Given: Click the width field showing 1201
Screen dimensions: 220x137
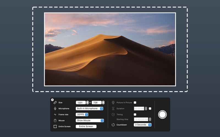Looking at the screenshot, I should tap(81, 102).
